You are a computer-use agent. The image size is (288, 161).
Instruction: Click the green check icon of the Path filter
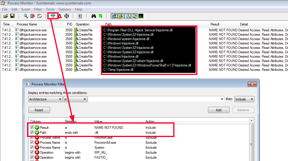click(37, 132)
